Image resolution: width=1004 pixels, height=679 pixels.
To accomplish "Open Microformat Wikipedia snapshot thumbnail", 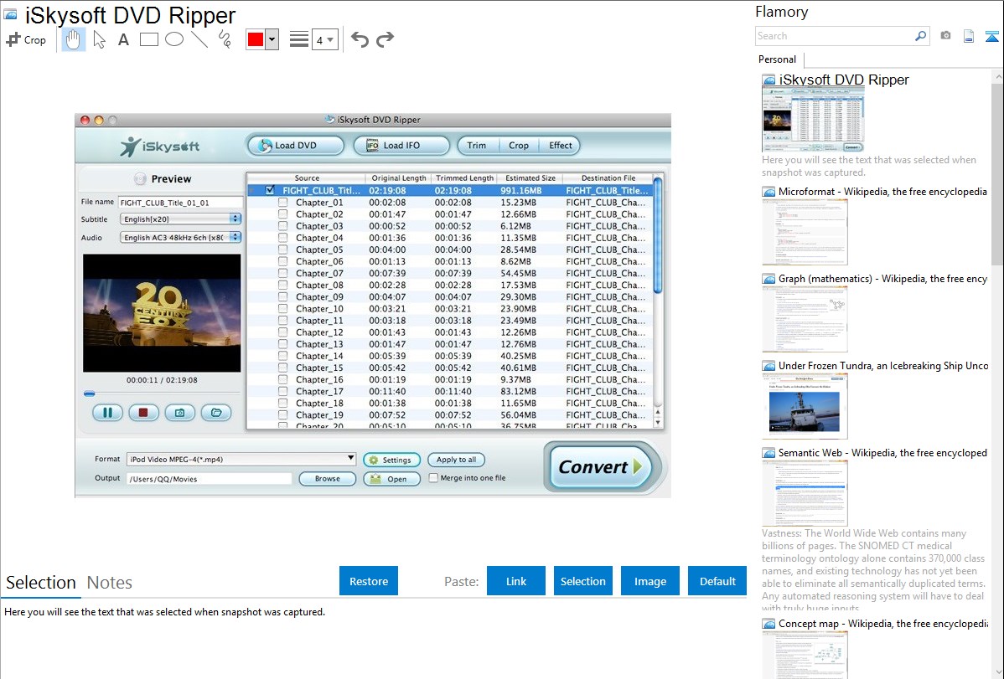I will 805,232.
